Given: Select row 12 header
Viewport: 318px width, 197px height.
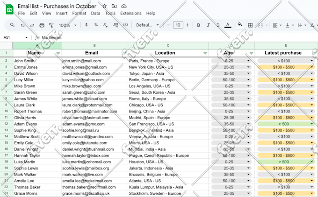Looking at the screenshot, I should click(x=6, y=124).
